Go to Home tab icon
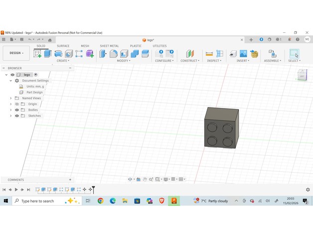 point(50,40)
